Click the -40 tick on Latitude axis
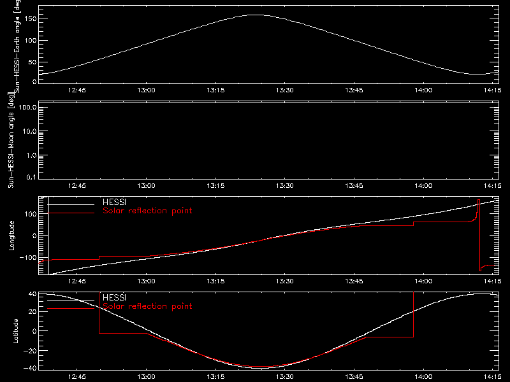This screenshot has width=510, height=382. (30, 369)
